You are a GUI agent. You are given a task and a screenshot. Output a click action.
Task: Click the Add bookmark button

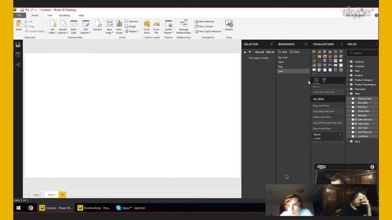tap(282, 52)
